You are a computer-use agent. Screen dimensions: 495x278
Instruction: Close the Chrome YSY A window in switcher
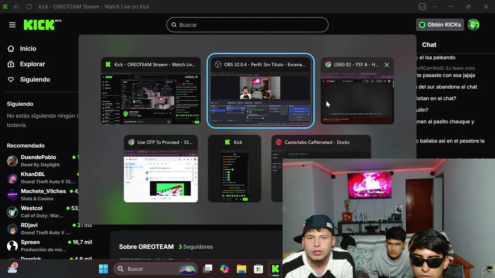click(x=387, y=65)
